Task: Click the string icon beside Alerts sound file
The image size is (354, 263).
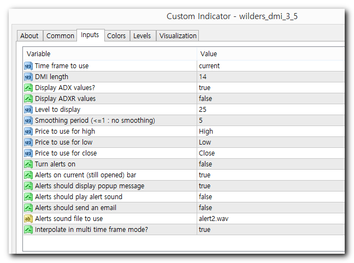Action: pyautogui.click(x=28, y=219)
